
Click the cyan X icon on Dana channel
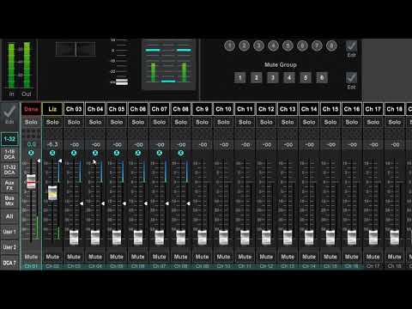pyautogui.click(x=31, y=153)
